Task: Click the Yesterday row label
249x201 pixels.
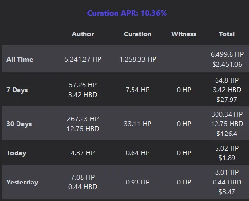Action: click(x=22, y=182)
